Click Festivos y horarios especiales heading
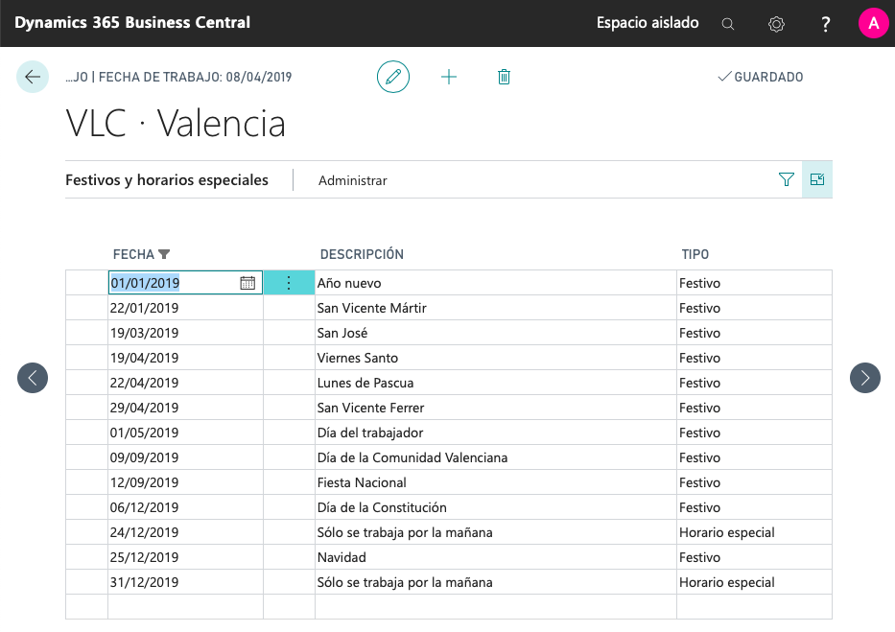 point(167,180)
